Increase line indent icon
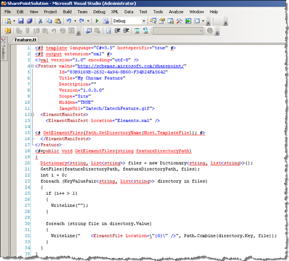 tap(126, 31)
